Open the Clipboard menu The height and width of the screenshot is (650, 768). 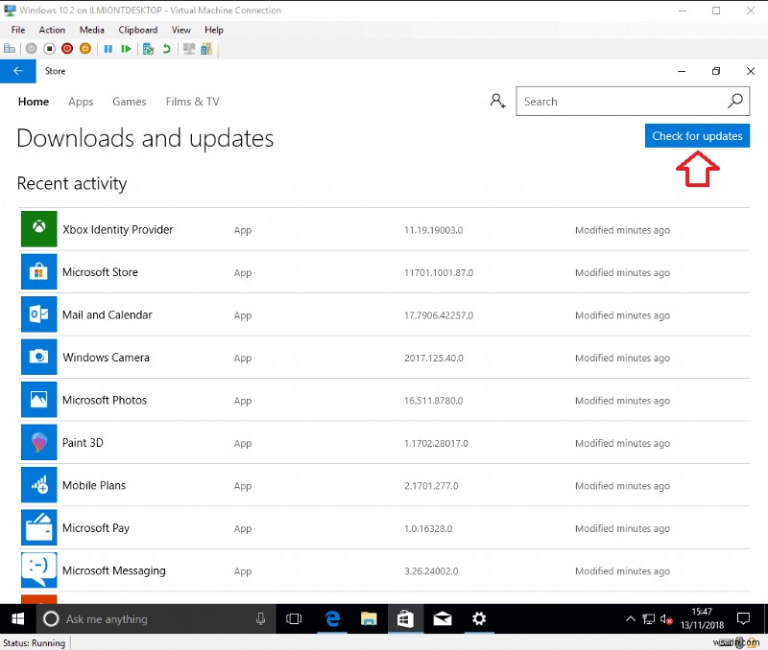pos(137,30)
